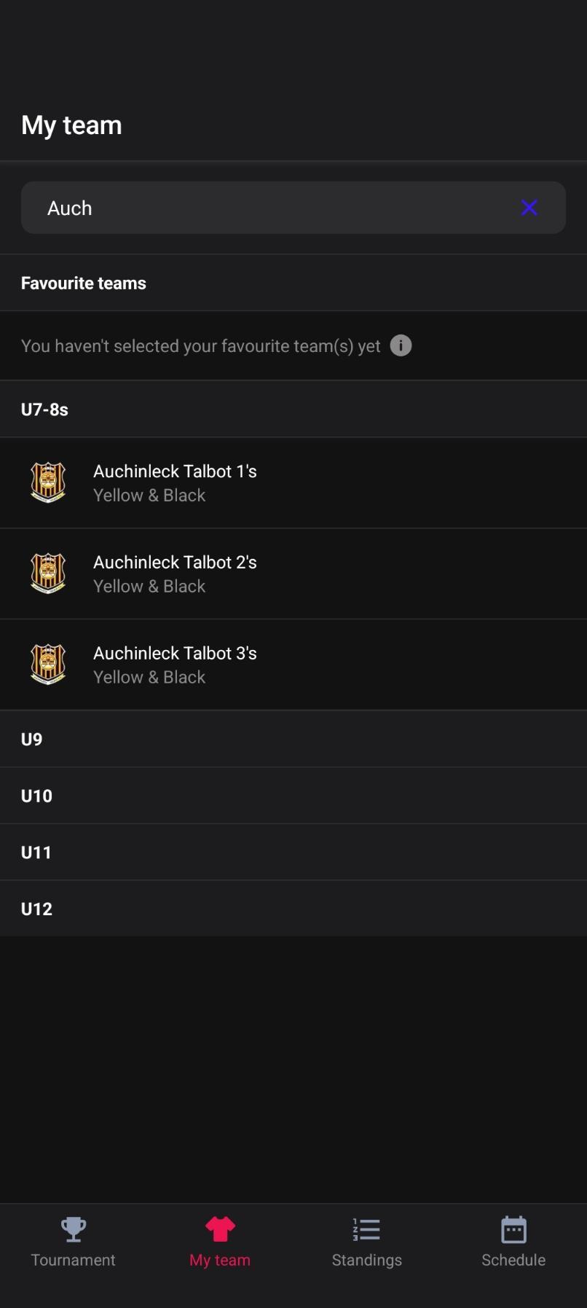Tap Auchinleck Talbot 1's club crest
Screen dimensions: 587x1308
pos(48,482)
